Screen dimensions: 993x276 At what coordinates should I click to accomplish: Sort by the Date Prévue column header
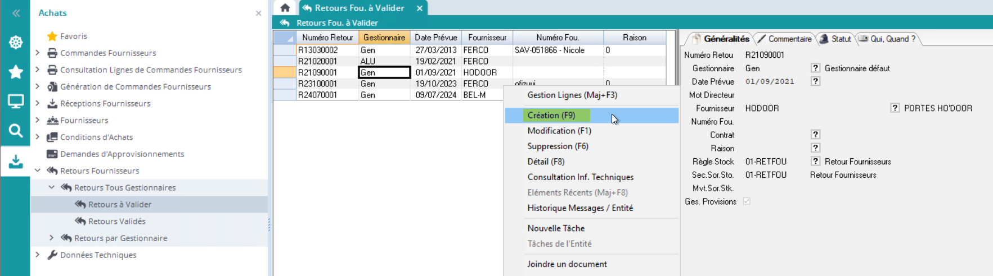tap(435, 38)
